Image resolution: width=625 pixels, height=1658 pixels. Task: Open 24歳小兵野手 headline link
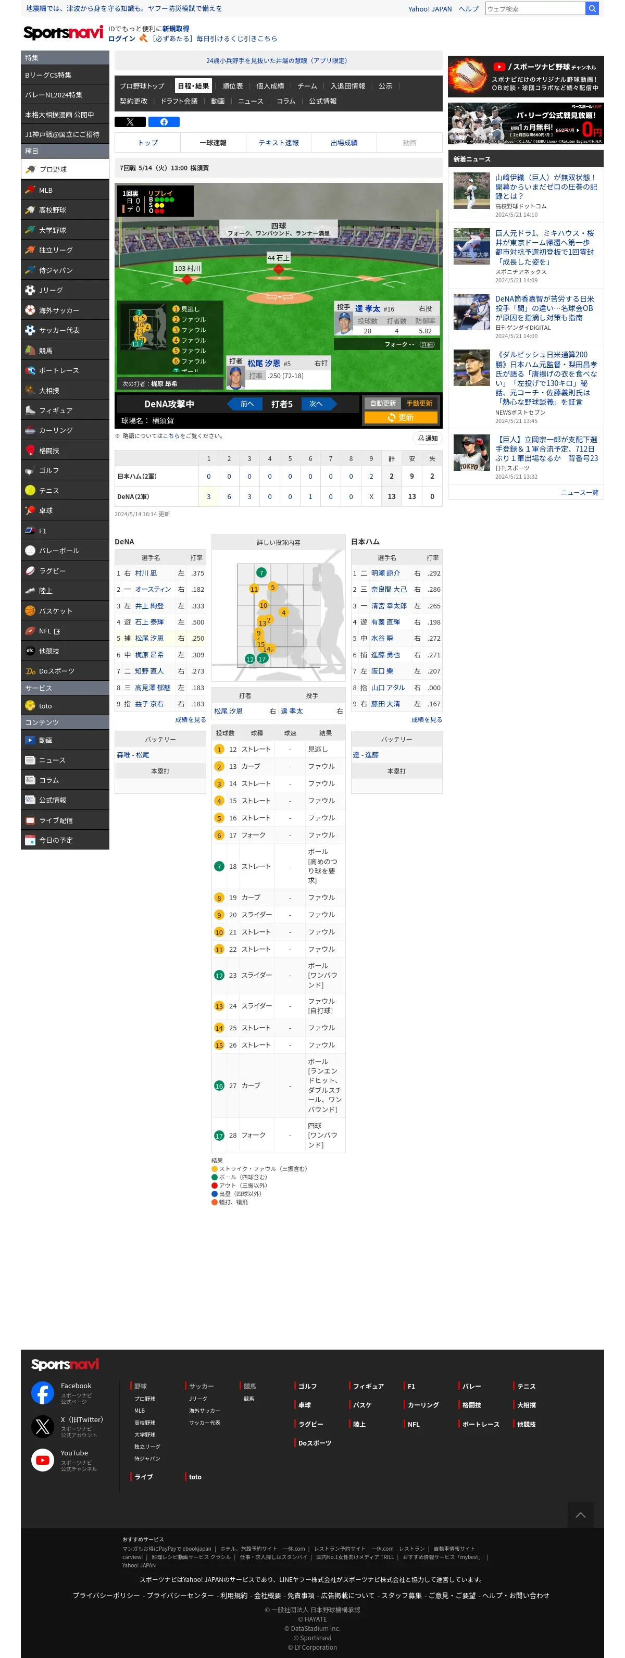click(277, 60)
